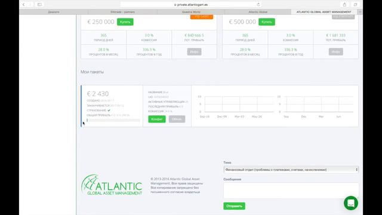Click '365' days in the € 250 000 package
The height and width of the screenshot is (215, 382).
(103, 35)
